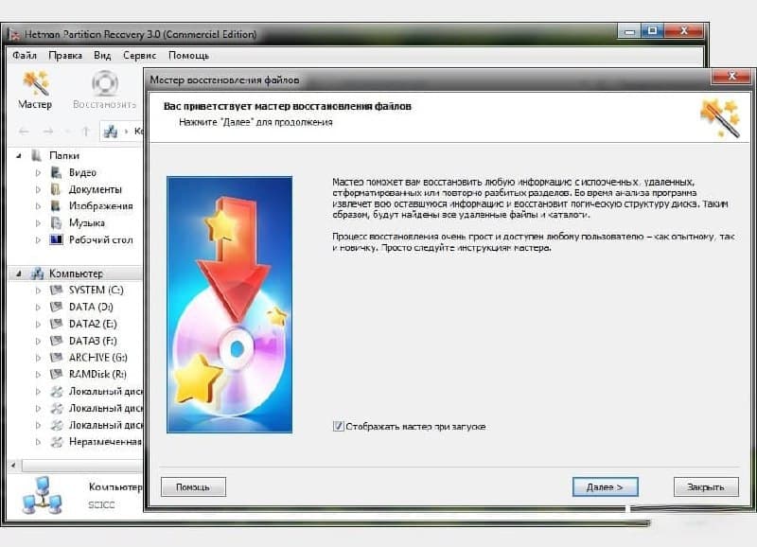Screen dimensions: 757x547
Task: Select the RAMDisk (R:) drive icon
Action: (56, 374)
